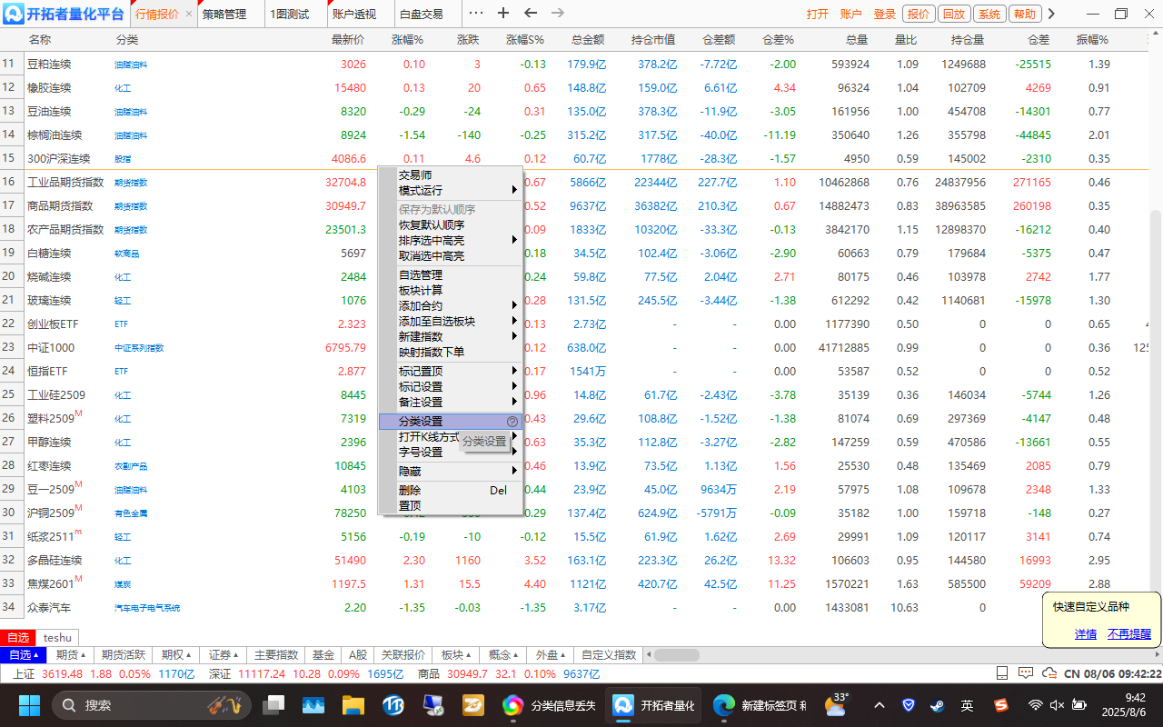Open Windows Start menu
The width and height of the screenshot is (1163, 727).
(x=29, y=705)
